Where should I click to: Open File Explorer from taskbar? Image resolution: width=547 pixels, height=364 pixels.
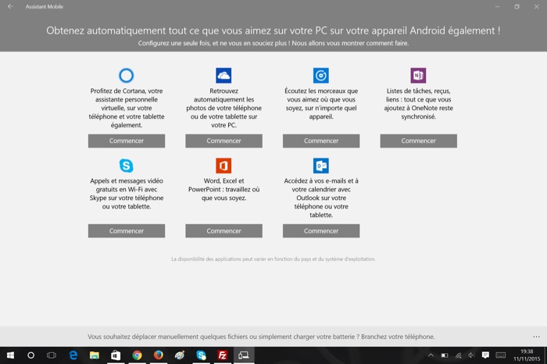coord(95,355)
